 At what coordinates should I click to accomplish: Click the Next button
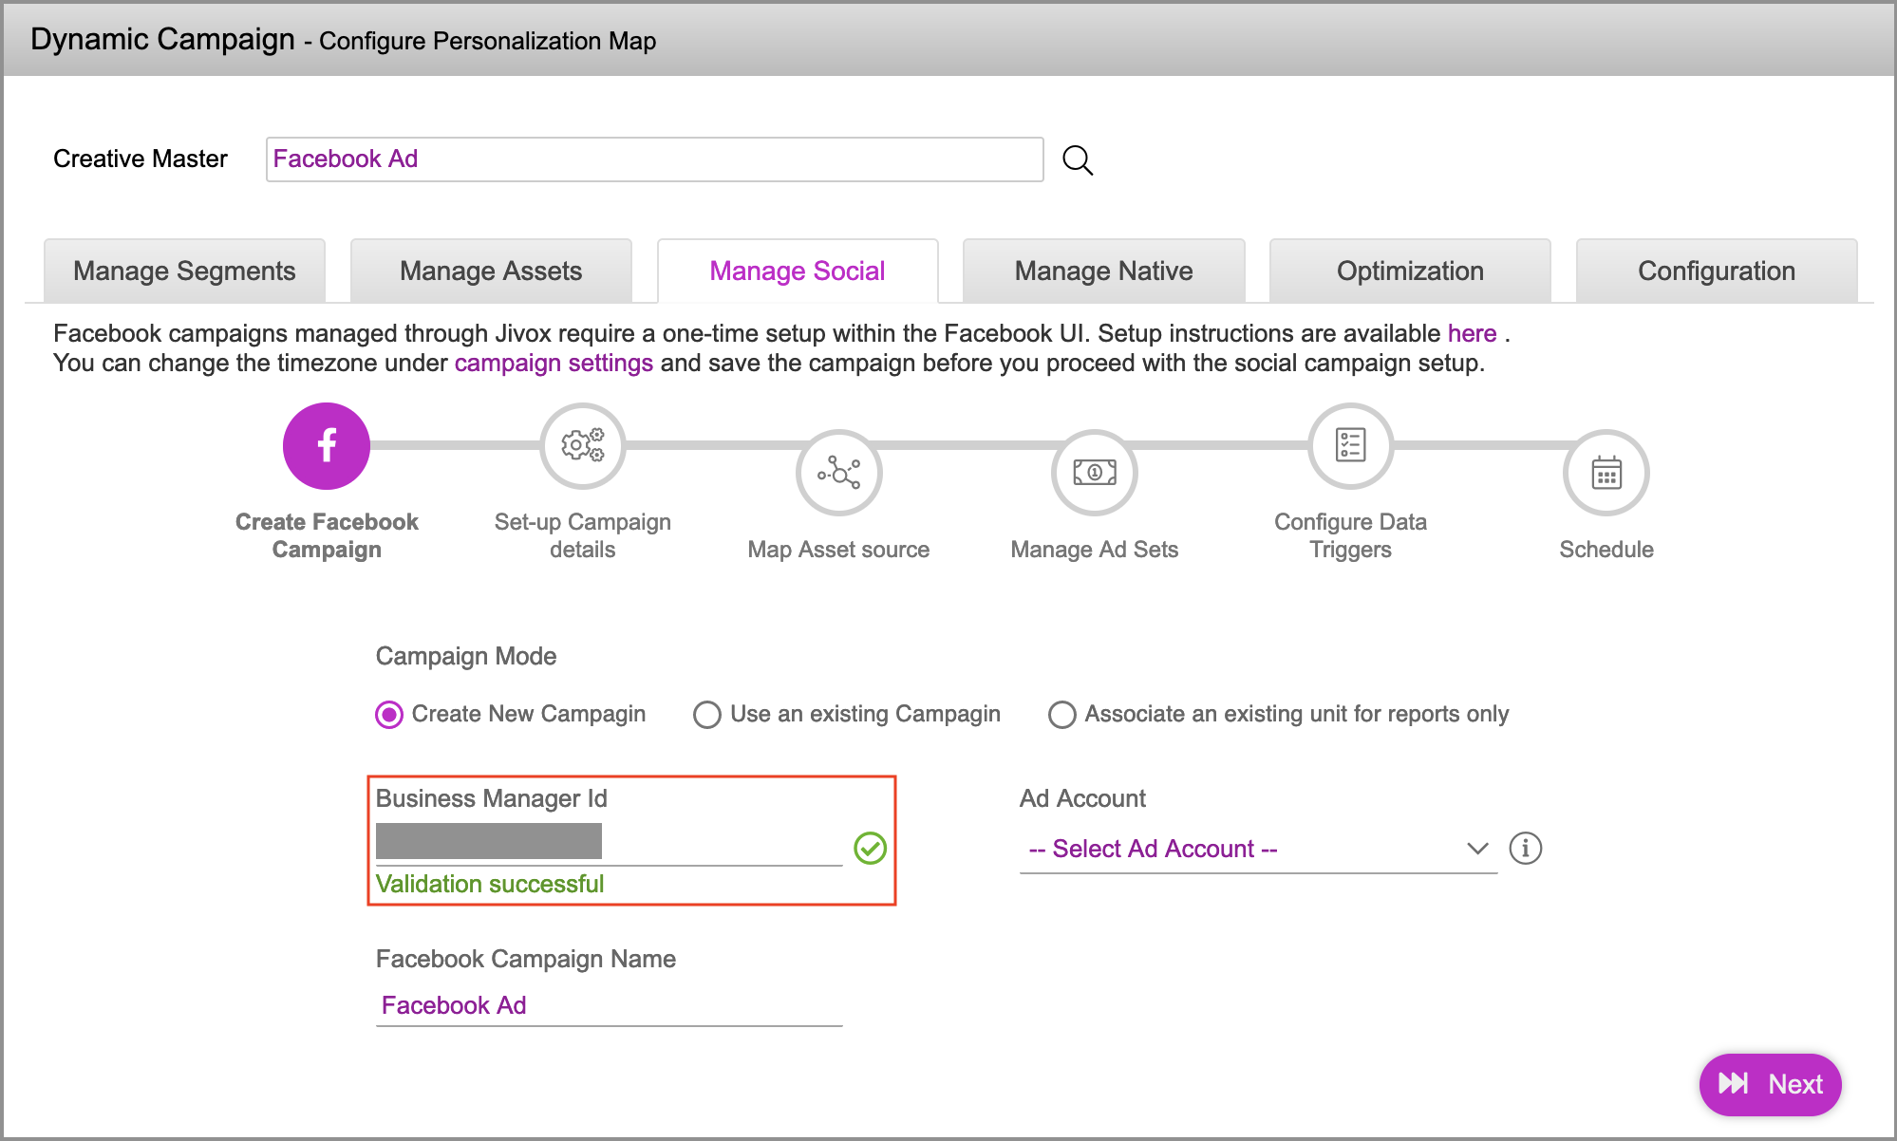coord(1770,1084)
